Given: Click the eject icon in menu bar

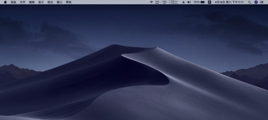Looking at the screenshot, I should point(184,2).
